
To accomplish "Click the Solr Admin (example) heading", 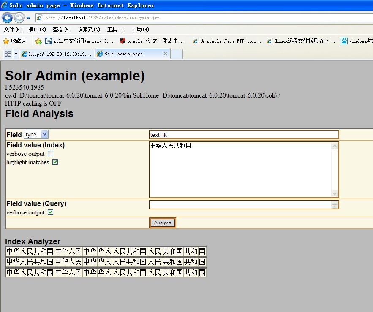I will (x=75, y=76).
